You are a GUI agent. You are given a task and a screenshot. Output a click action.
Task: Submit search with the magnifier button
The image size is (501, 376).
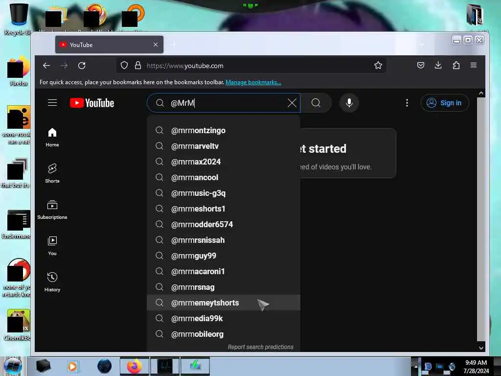pyautogui.click(x=316, y=103)
